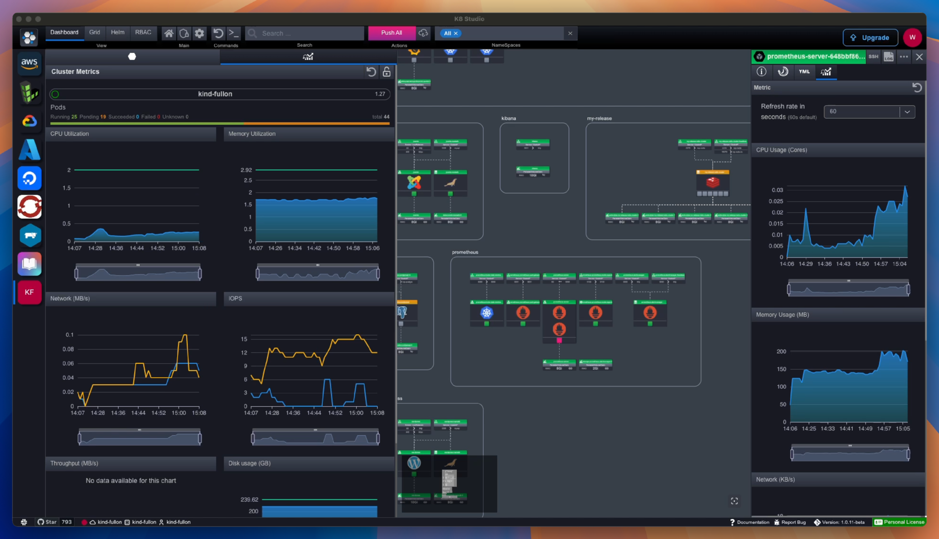This screenshot has width=939, height=539.
Task: Adjust the IOPS chart range slider
Action: (x=315, y=438)
